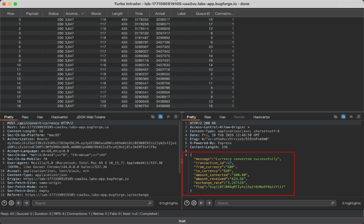Toggle line wrap icon in request pane

tap(161, 117)
